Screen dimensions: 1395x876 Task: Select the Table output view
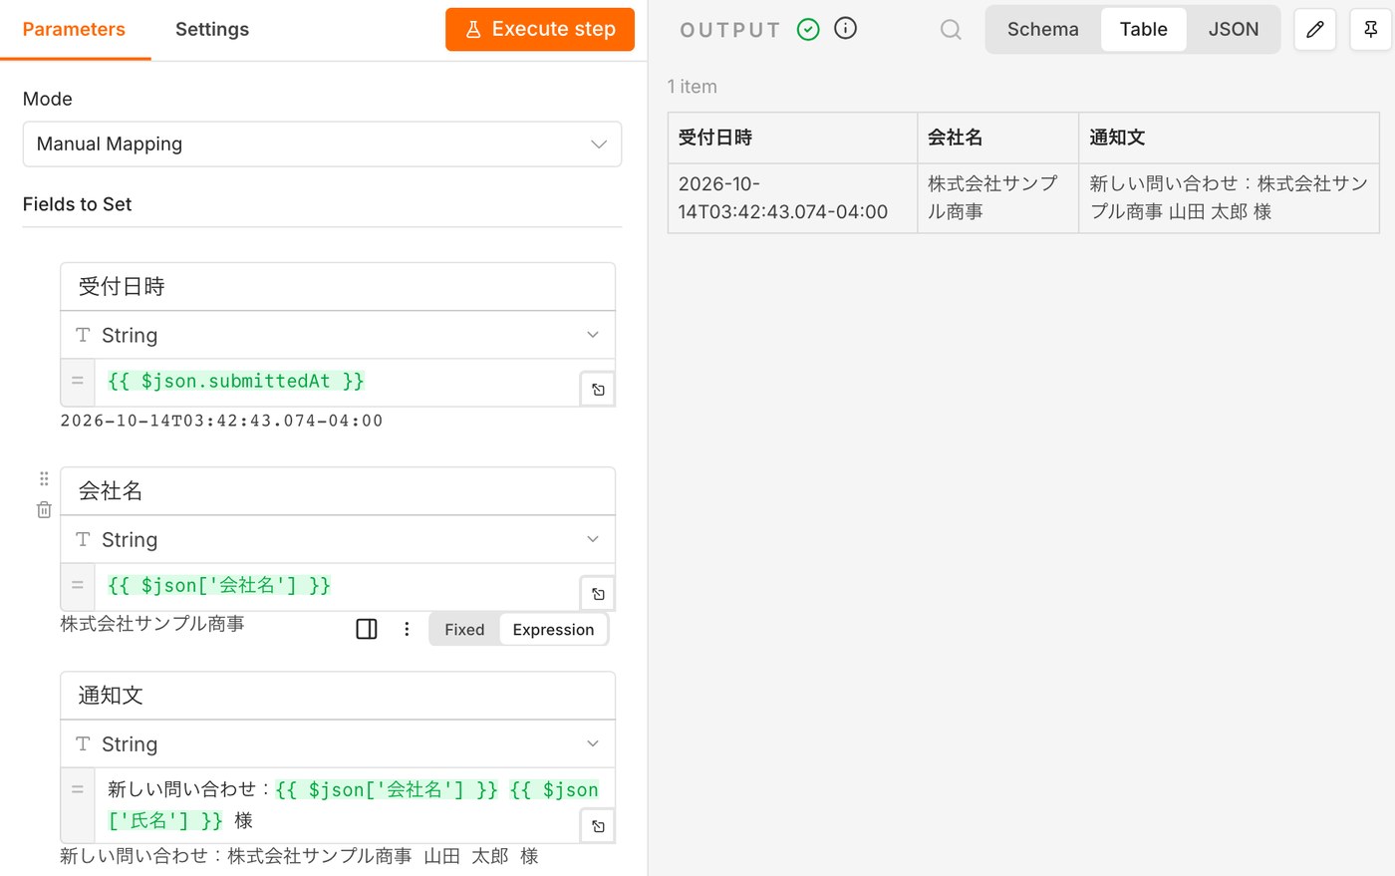pos(1143,29)
